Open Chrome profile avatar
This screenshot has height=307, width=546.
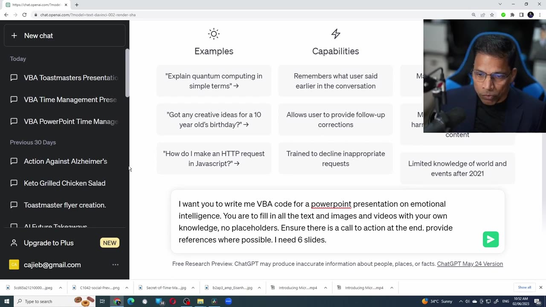(x=531, y=15)
